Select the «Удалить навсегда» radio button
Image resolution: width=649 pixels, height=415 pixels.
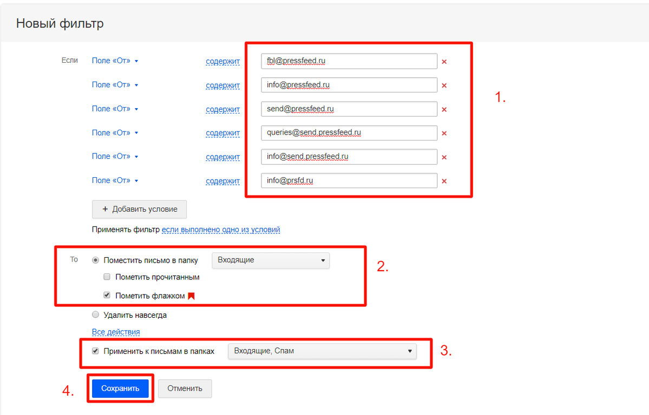point(96,314)
